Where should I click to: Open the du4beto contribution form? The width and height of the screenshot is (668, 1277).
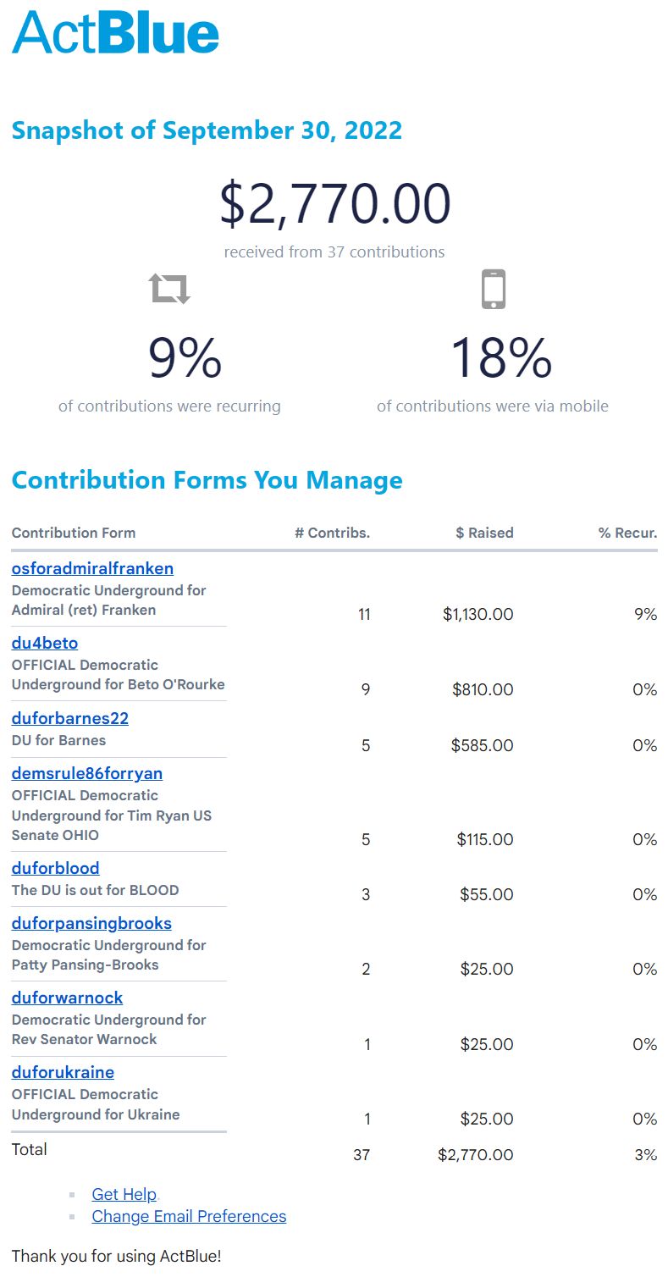pyautogui.click(x=45, y=643)
